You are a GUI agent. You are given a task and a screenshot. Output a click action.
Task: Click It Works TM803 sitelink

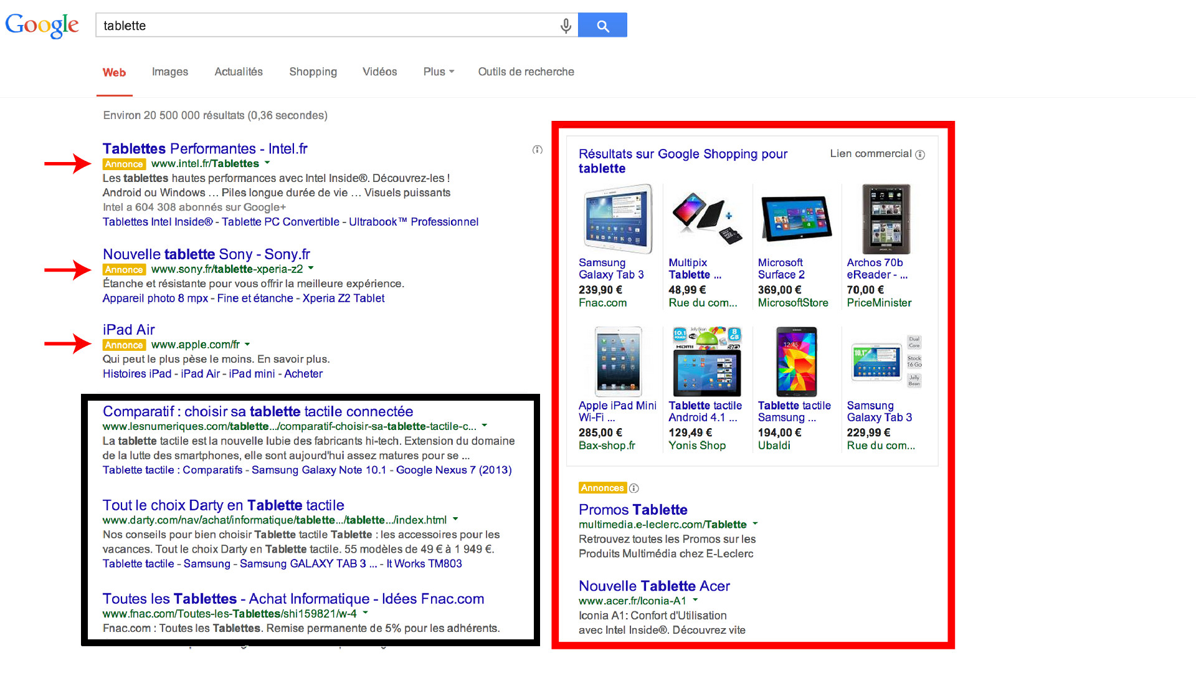424,564
